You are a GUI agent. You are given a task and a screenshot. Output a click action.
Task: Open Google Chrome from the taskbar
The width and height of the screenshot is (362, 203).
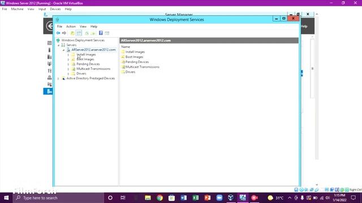160,198
